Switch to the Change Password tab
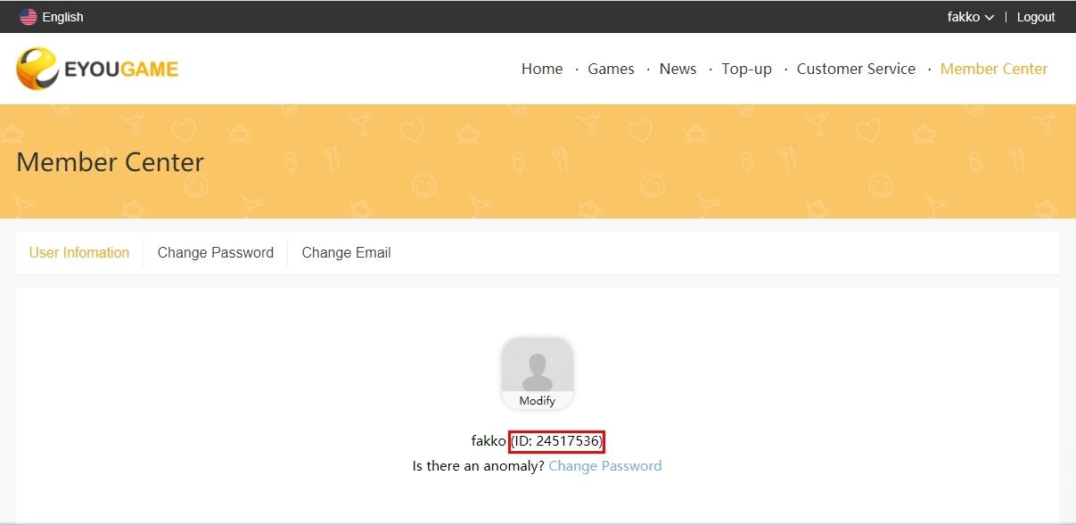This screenshot has width=1076, height=525. tap(216, 252)
